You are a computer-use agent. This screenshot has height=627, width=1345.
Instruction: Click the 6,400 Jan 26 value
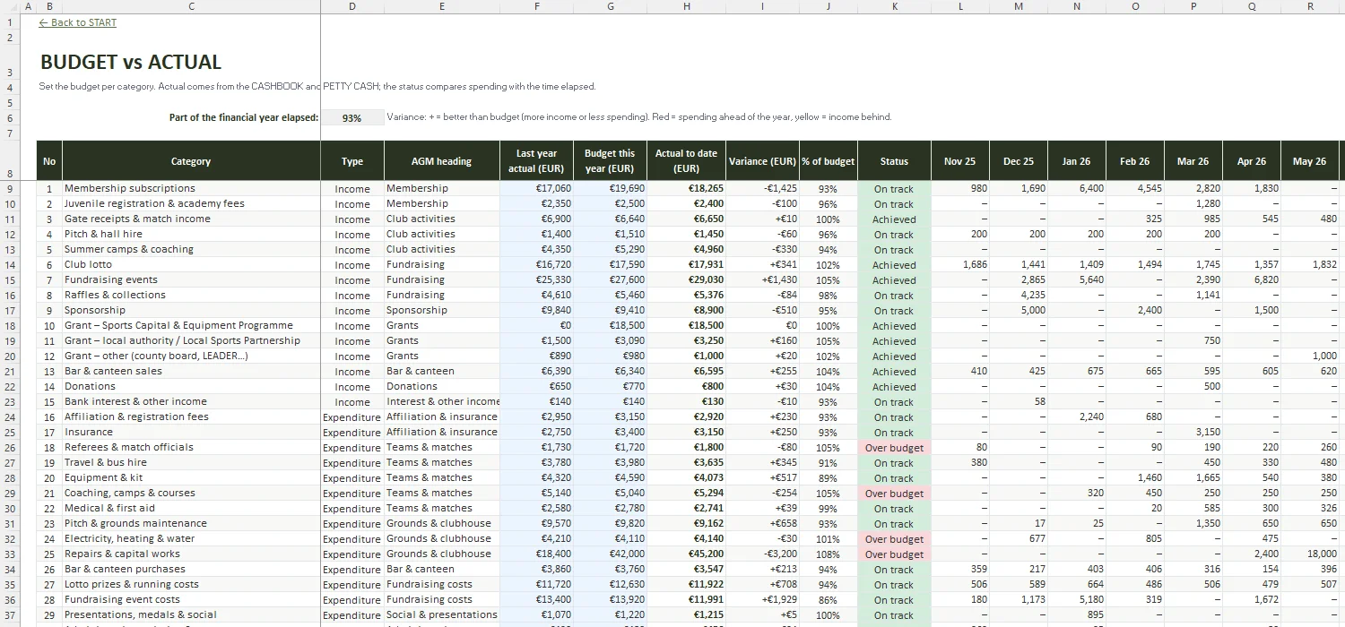[1076, 188]
